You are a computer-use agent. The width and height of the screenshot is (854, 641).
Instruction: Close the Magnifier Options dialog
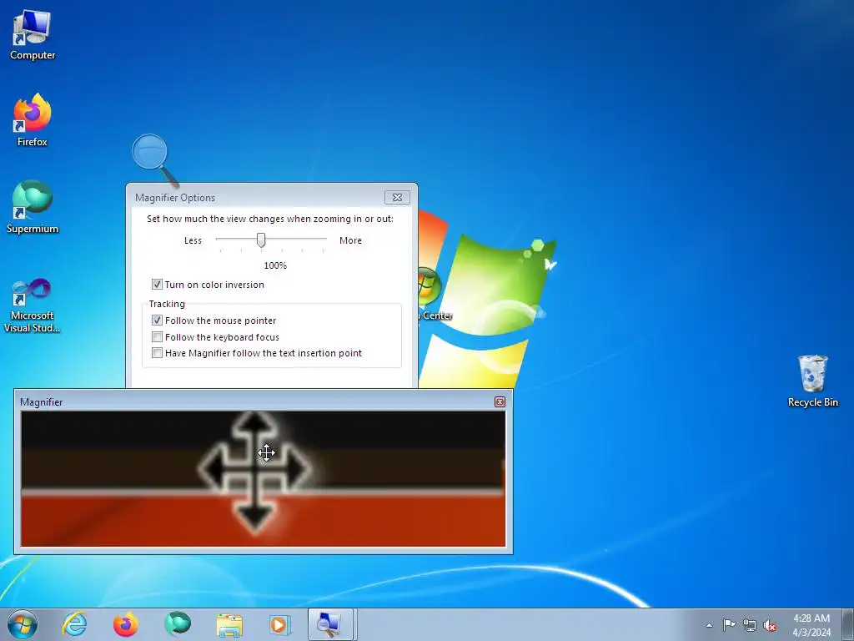point(397,197)
